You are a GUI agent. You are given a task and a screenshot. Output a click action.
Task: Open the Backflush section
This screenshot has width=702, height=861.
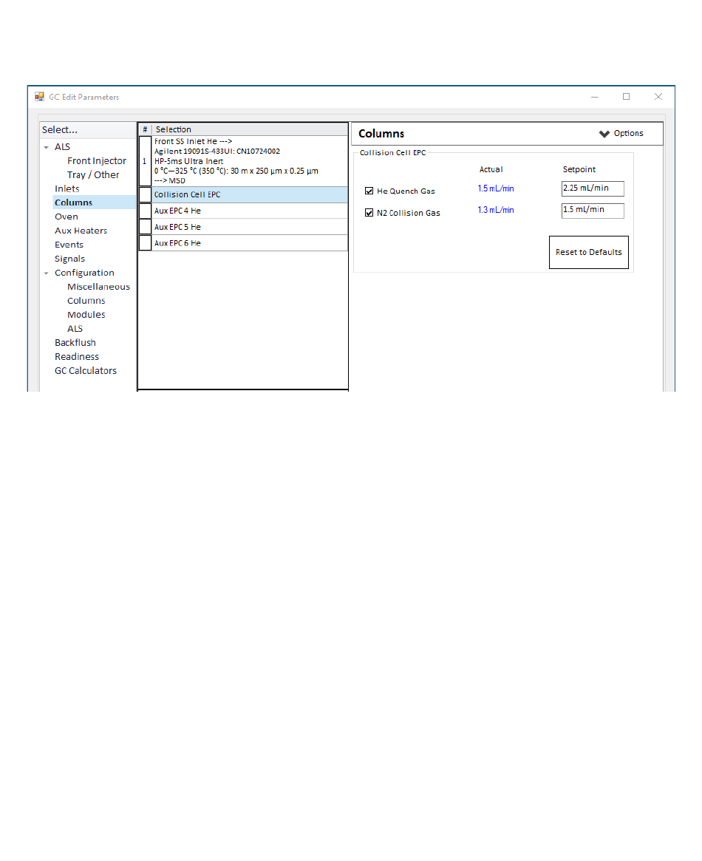coord(75,343)
